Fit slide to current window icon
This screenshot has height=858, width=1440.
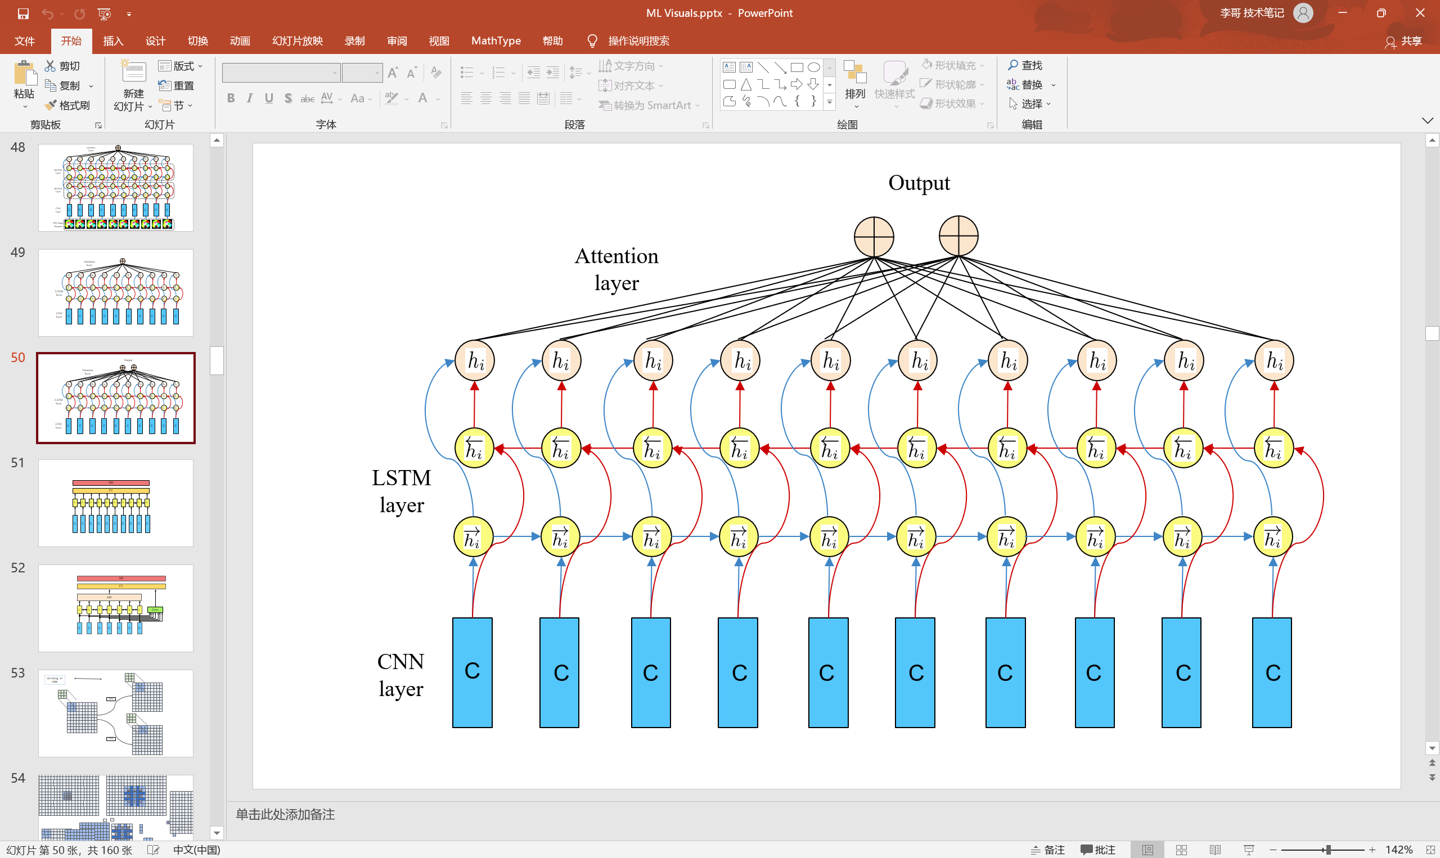[x=1431, y=850]
